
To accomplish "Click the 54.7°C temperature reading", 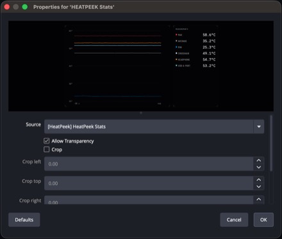I will tap(209, 59).
